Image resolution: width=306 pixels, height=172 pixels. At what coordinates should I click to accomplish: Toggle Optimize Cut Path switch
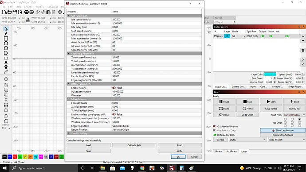215,135
